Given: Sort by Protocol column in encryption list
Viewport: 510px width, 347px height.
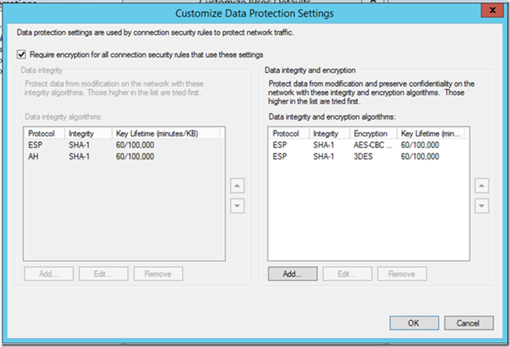Looking at the screenshot, I should [289, 133].
